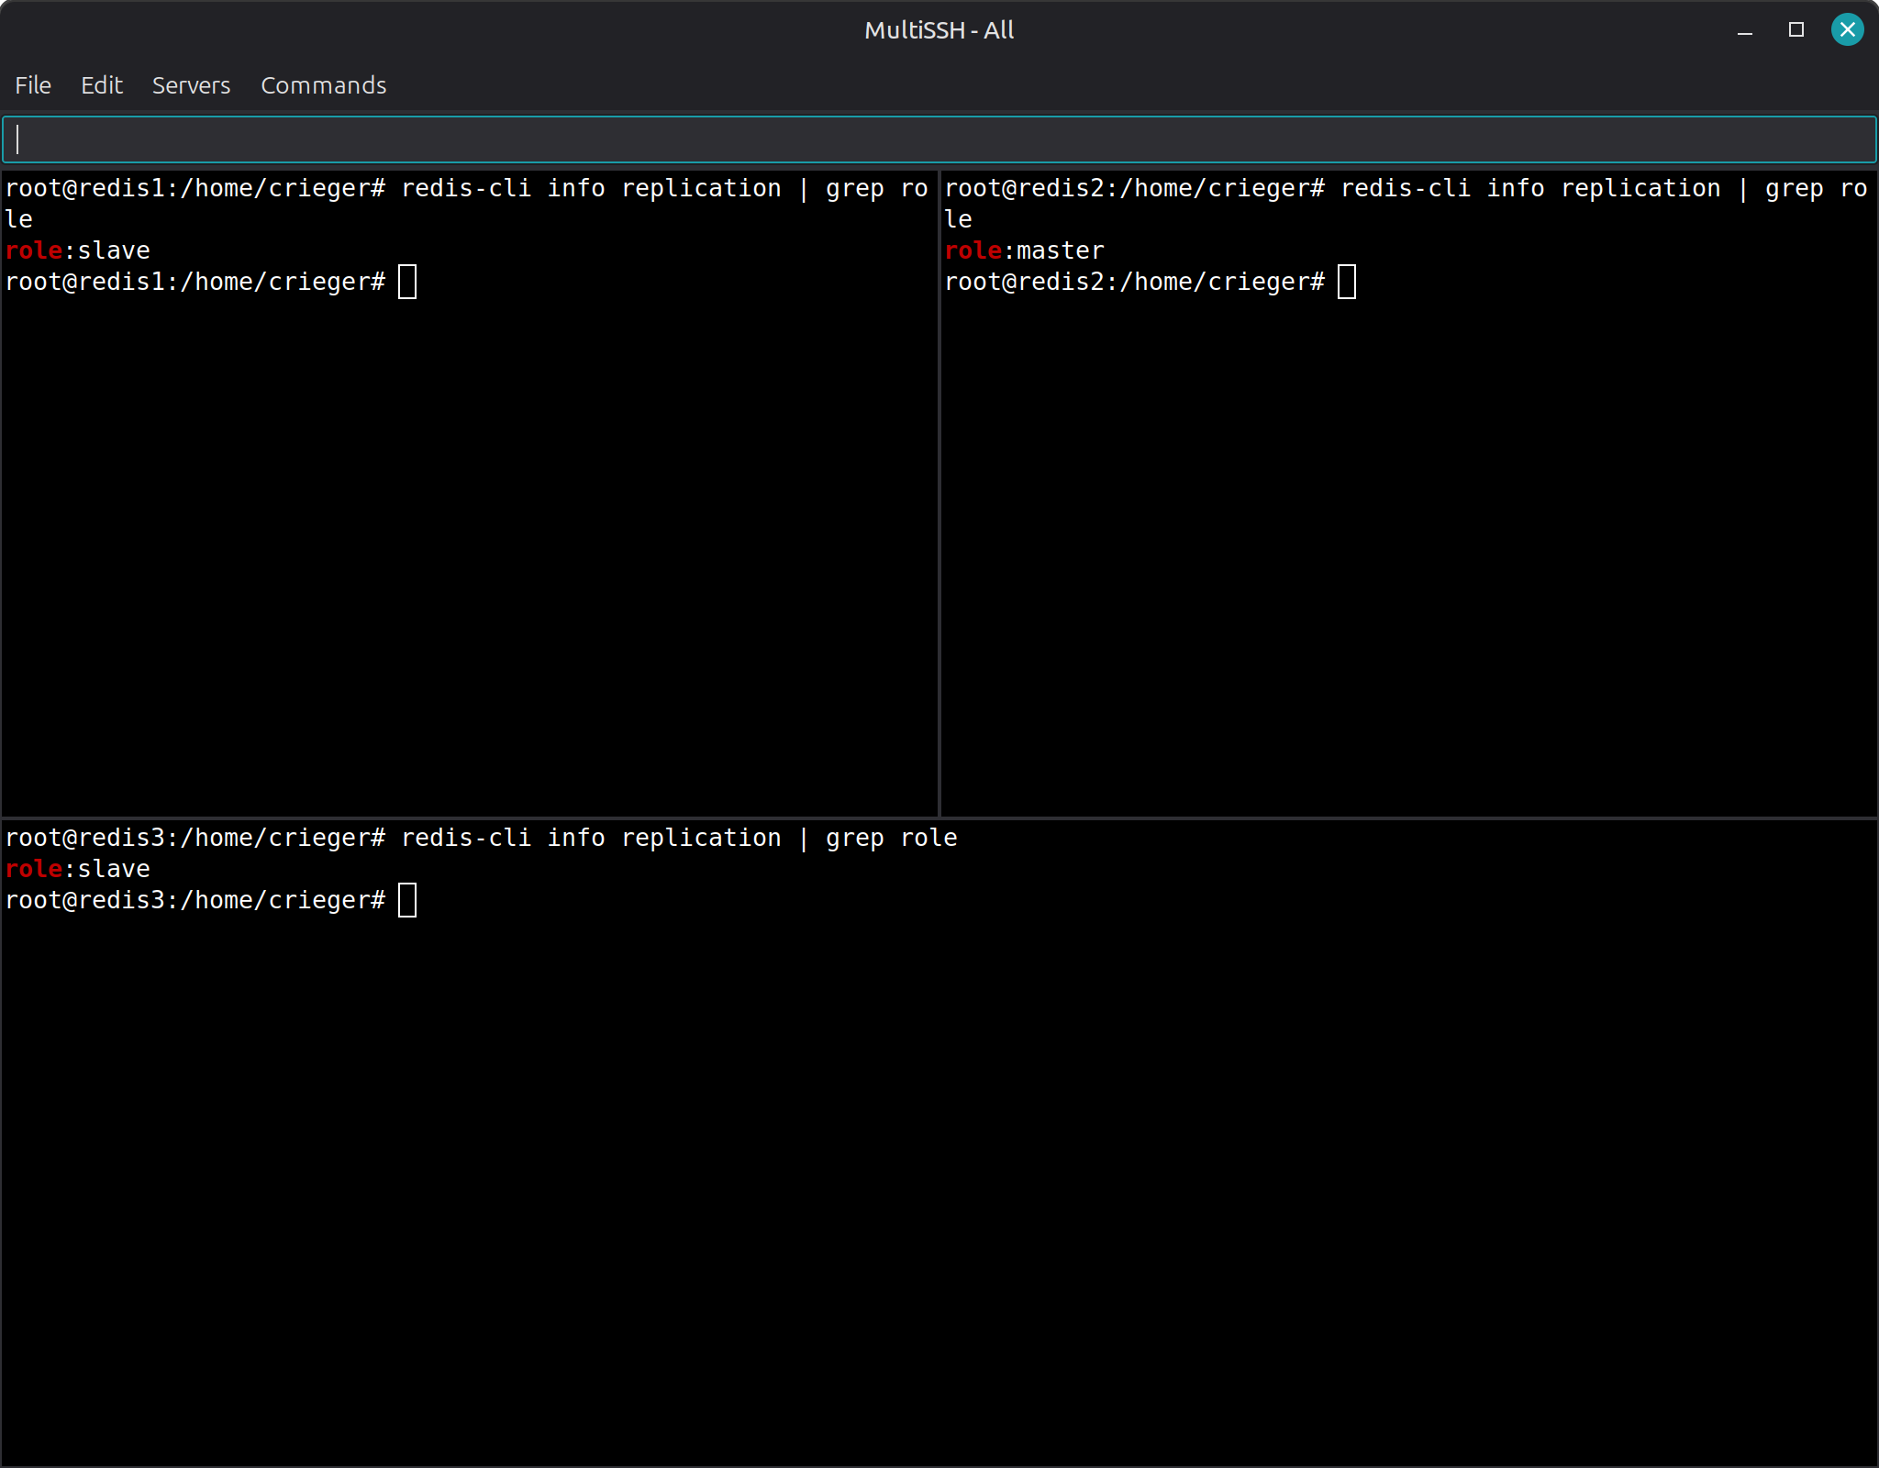Open the Edit menu
The height and width of the screenshot is (1468, 1879).
click(x=101, y=85)
